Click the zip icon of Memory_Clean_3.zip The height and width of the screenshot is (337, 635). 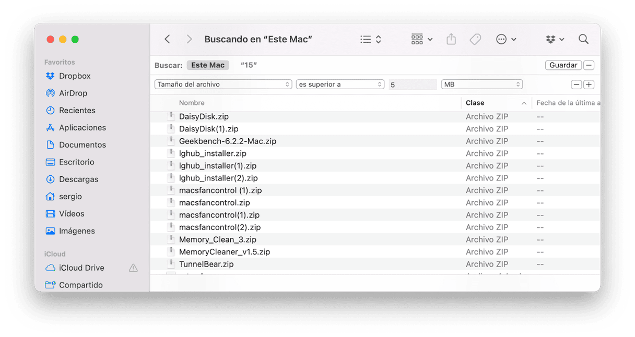click(x=171, y=239)
